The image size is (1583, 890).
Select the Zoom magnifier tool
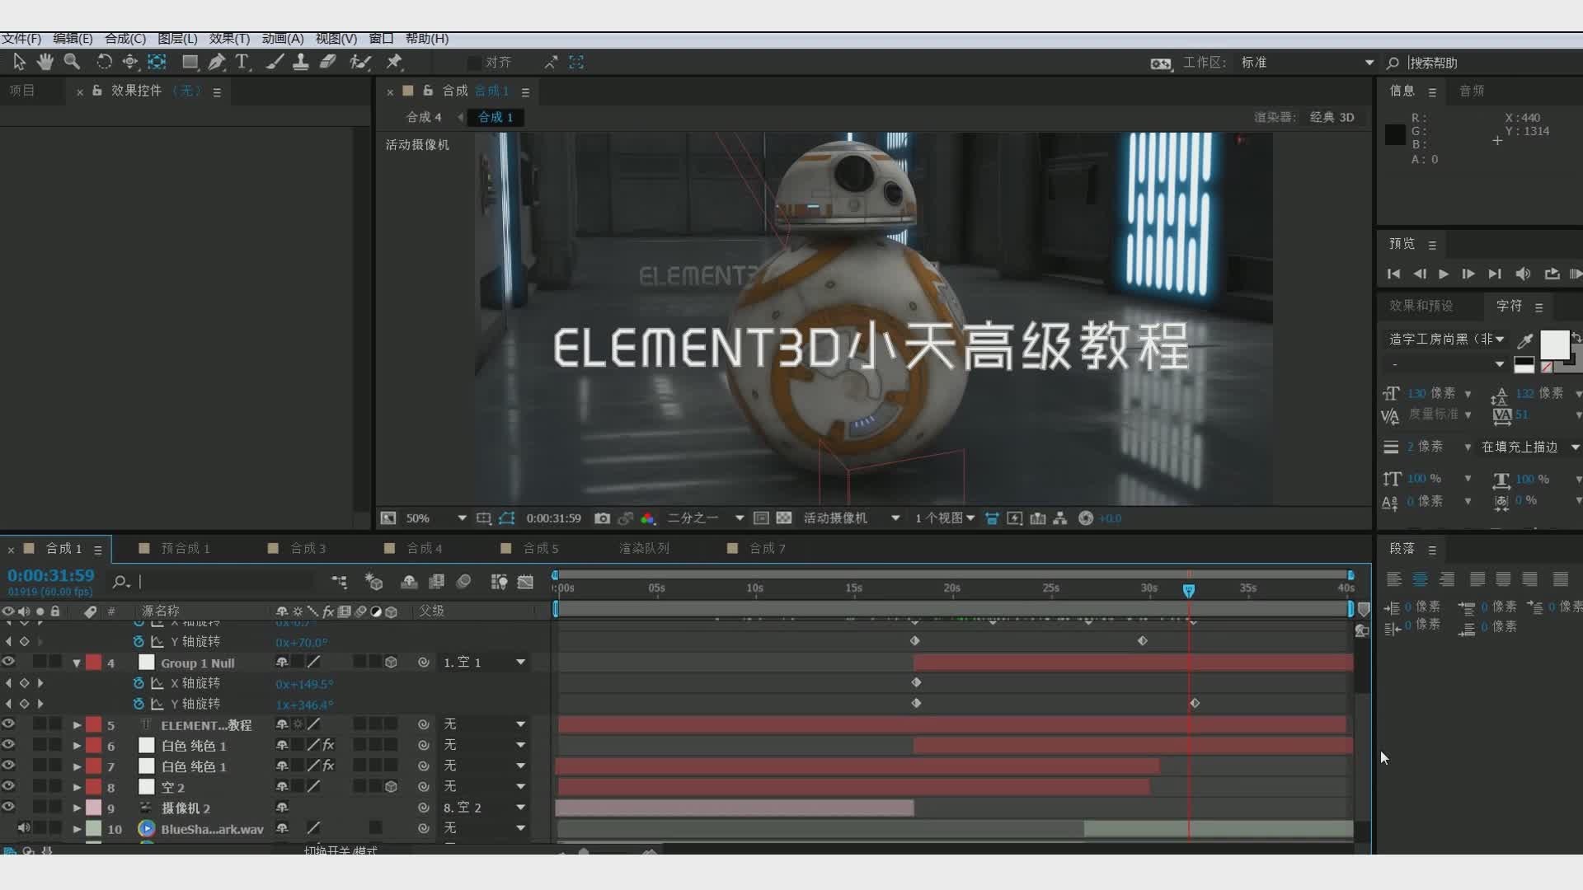72,62
